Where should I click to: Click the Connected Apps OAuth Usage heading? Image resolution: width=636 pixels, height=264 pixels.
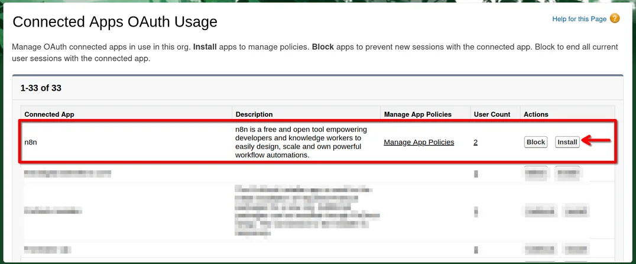[x=115, y=21]
